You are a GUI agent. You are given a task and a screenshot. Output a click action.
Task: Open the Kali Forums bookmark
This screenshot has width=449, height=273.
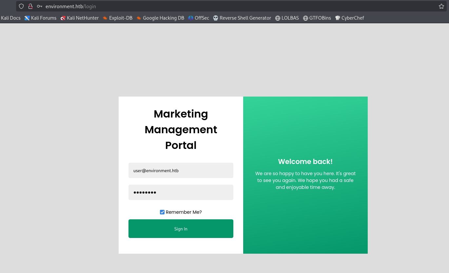(40, 18)
